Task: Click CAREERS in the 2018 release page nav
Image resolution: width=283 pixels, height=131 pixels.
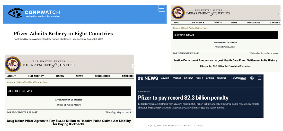Action: pos(128,76)
